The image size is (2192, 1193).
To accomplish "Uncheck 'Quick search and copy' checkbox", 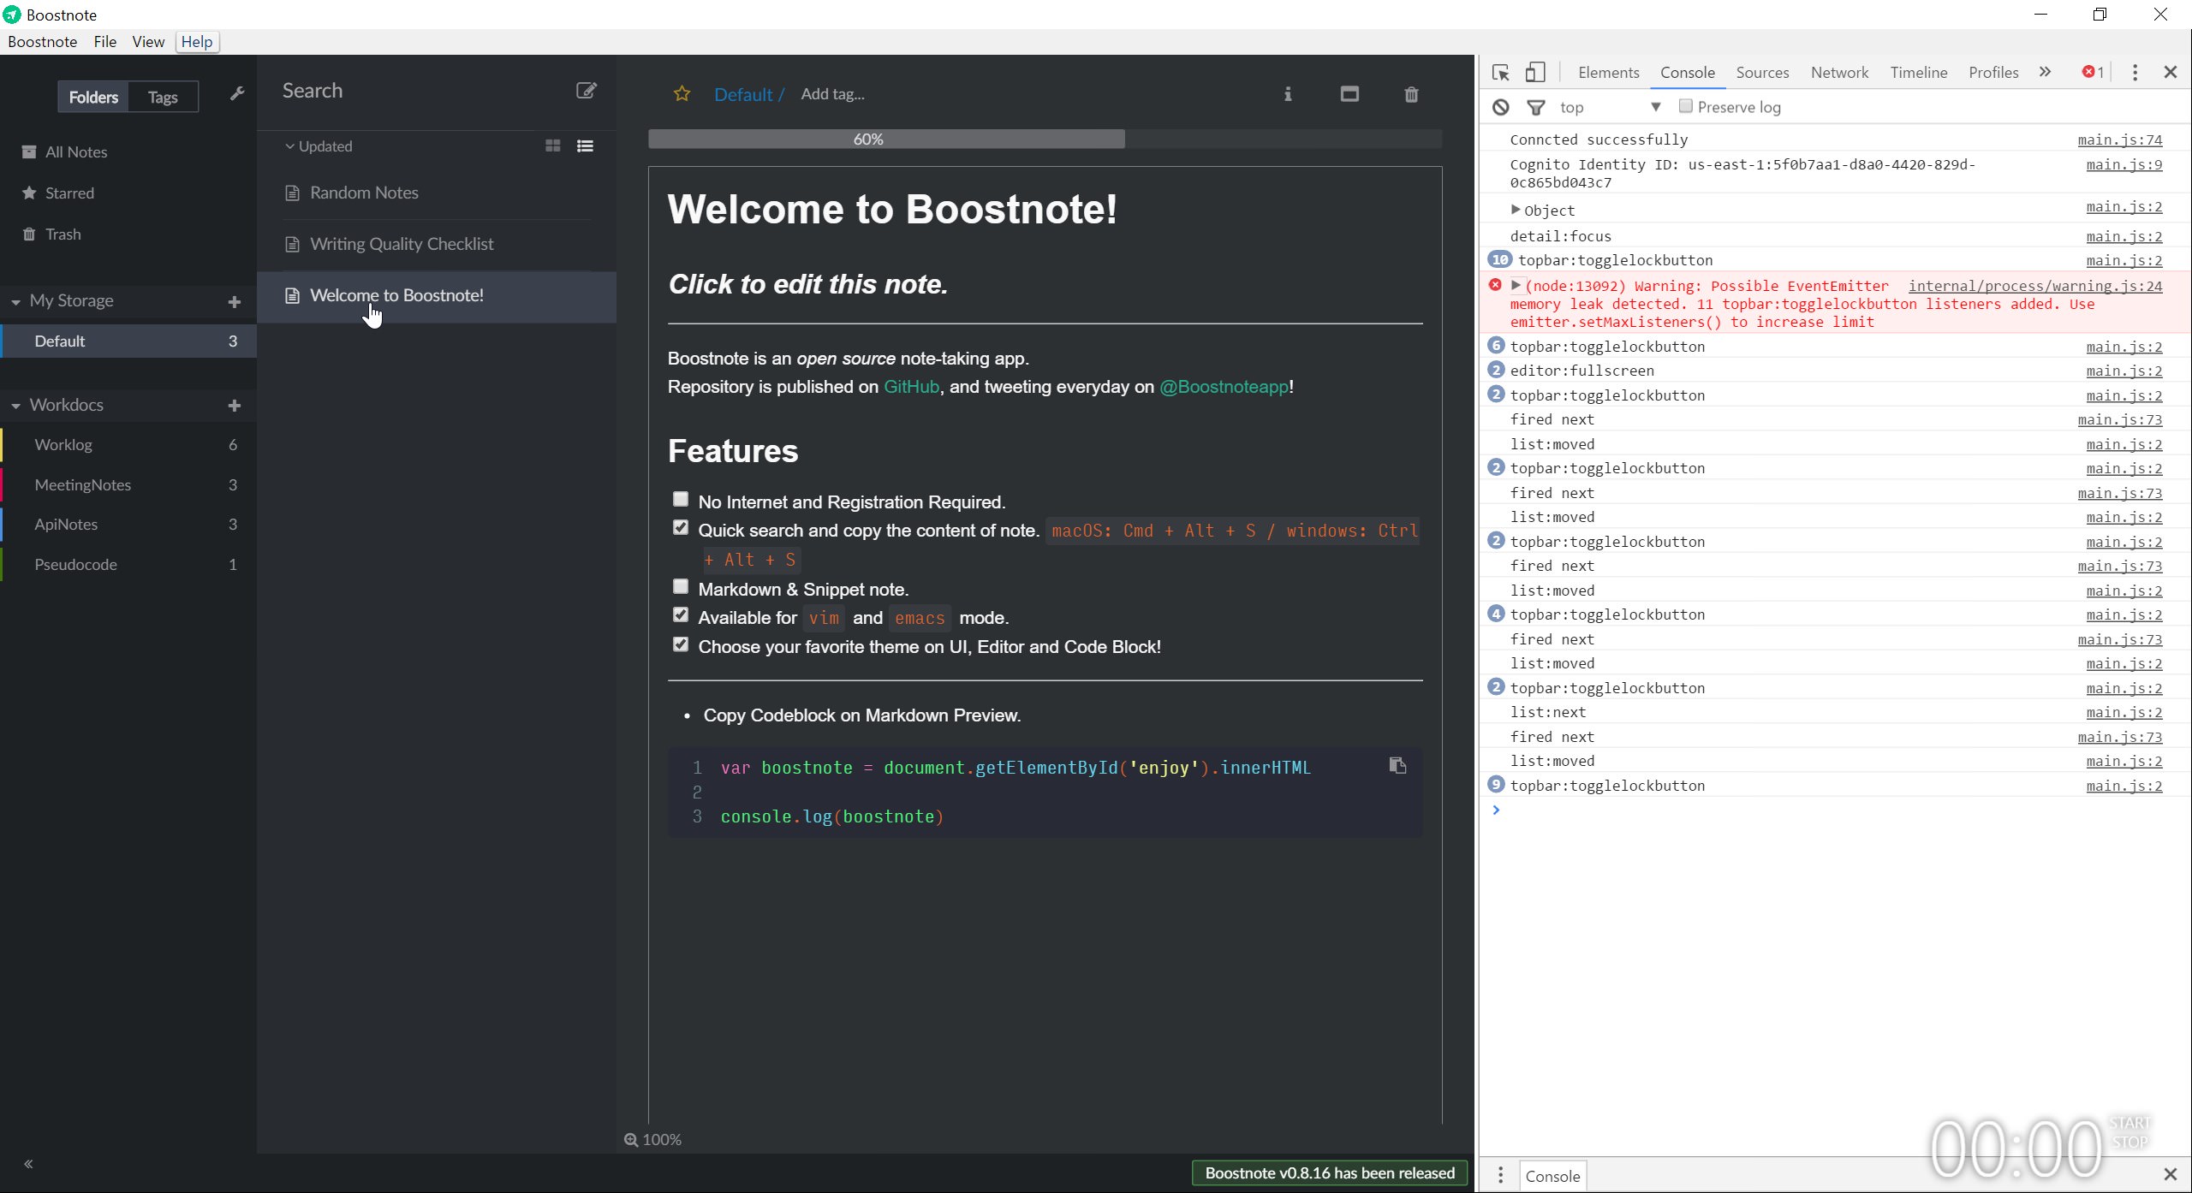I will tap(681, 527).
